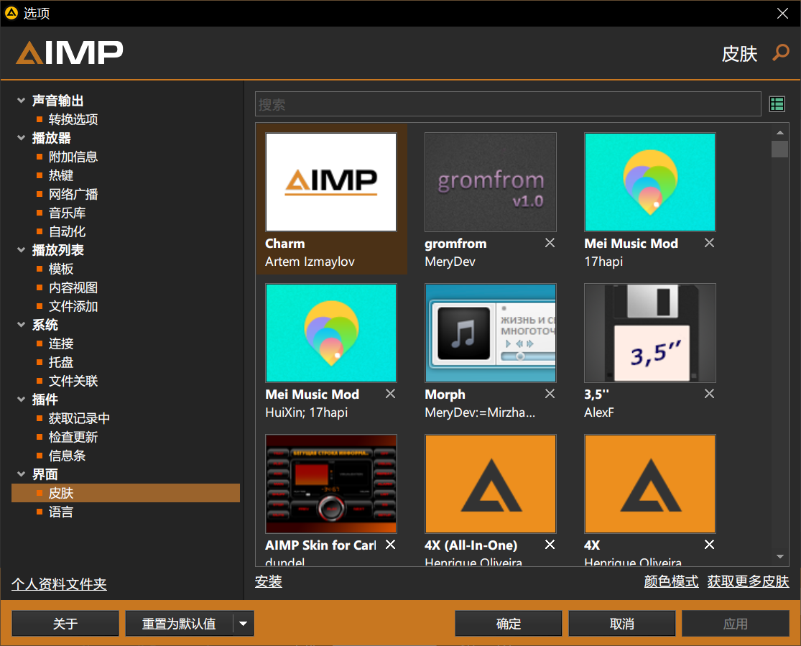Click the 安装 link to install a skin
801x646 pixels.
[269, 581]
